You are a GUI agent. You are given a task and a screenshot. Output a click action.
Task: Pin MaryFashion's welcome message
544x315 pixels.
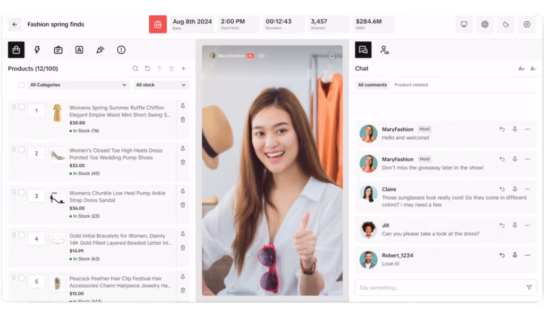514,129
